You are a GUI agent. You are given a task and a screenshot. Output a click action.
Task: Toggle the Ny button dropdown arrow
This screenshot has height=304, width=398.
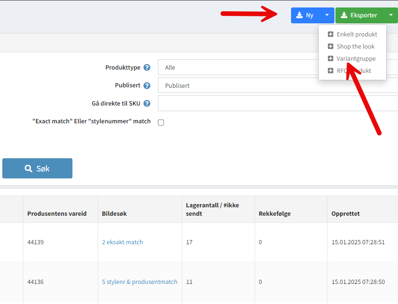(327, 15)
